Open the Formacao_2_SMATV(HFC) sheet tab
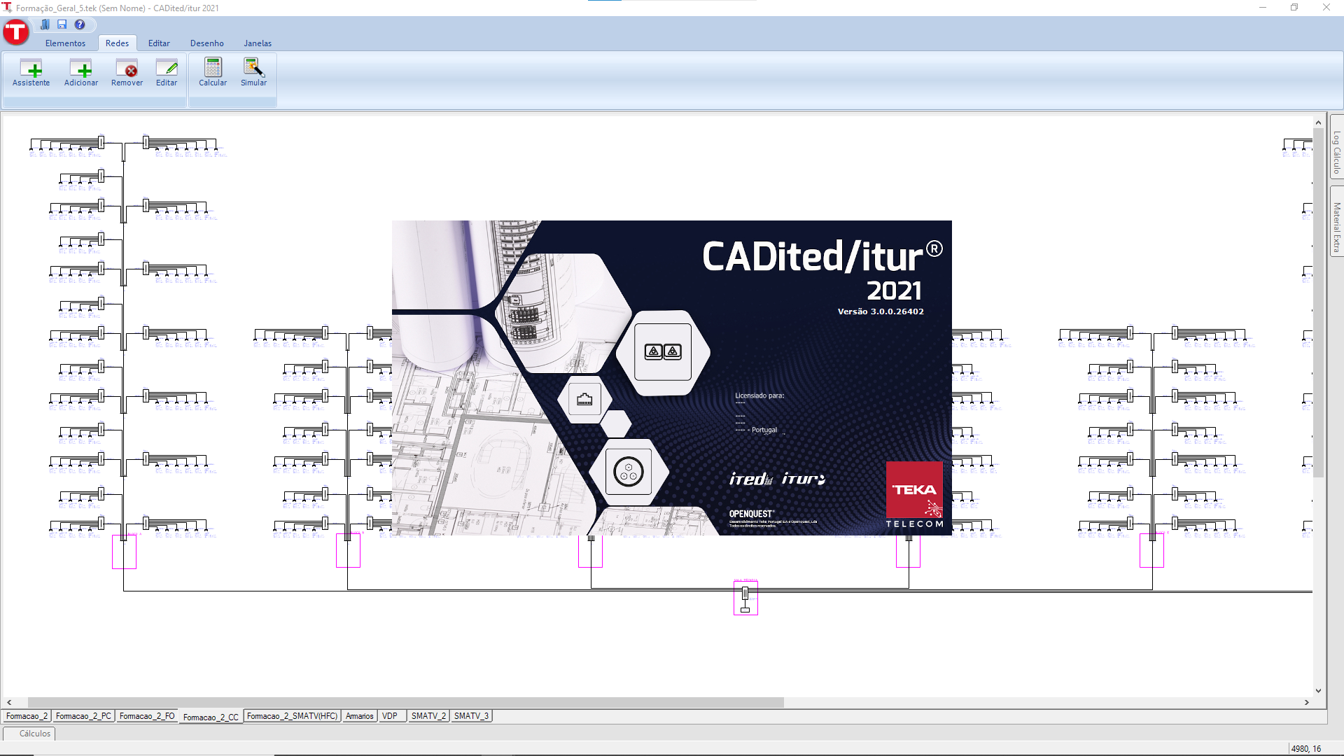Image resolution: width=1344 pixels, height=756 pixels. click(x=292, y=716)
